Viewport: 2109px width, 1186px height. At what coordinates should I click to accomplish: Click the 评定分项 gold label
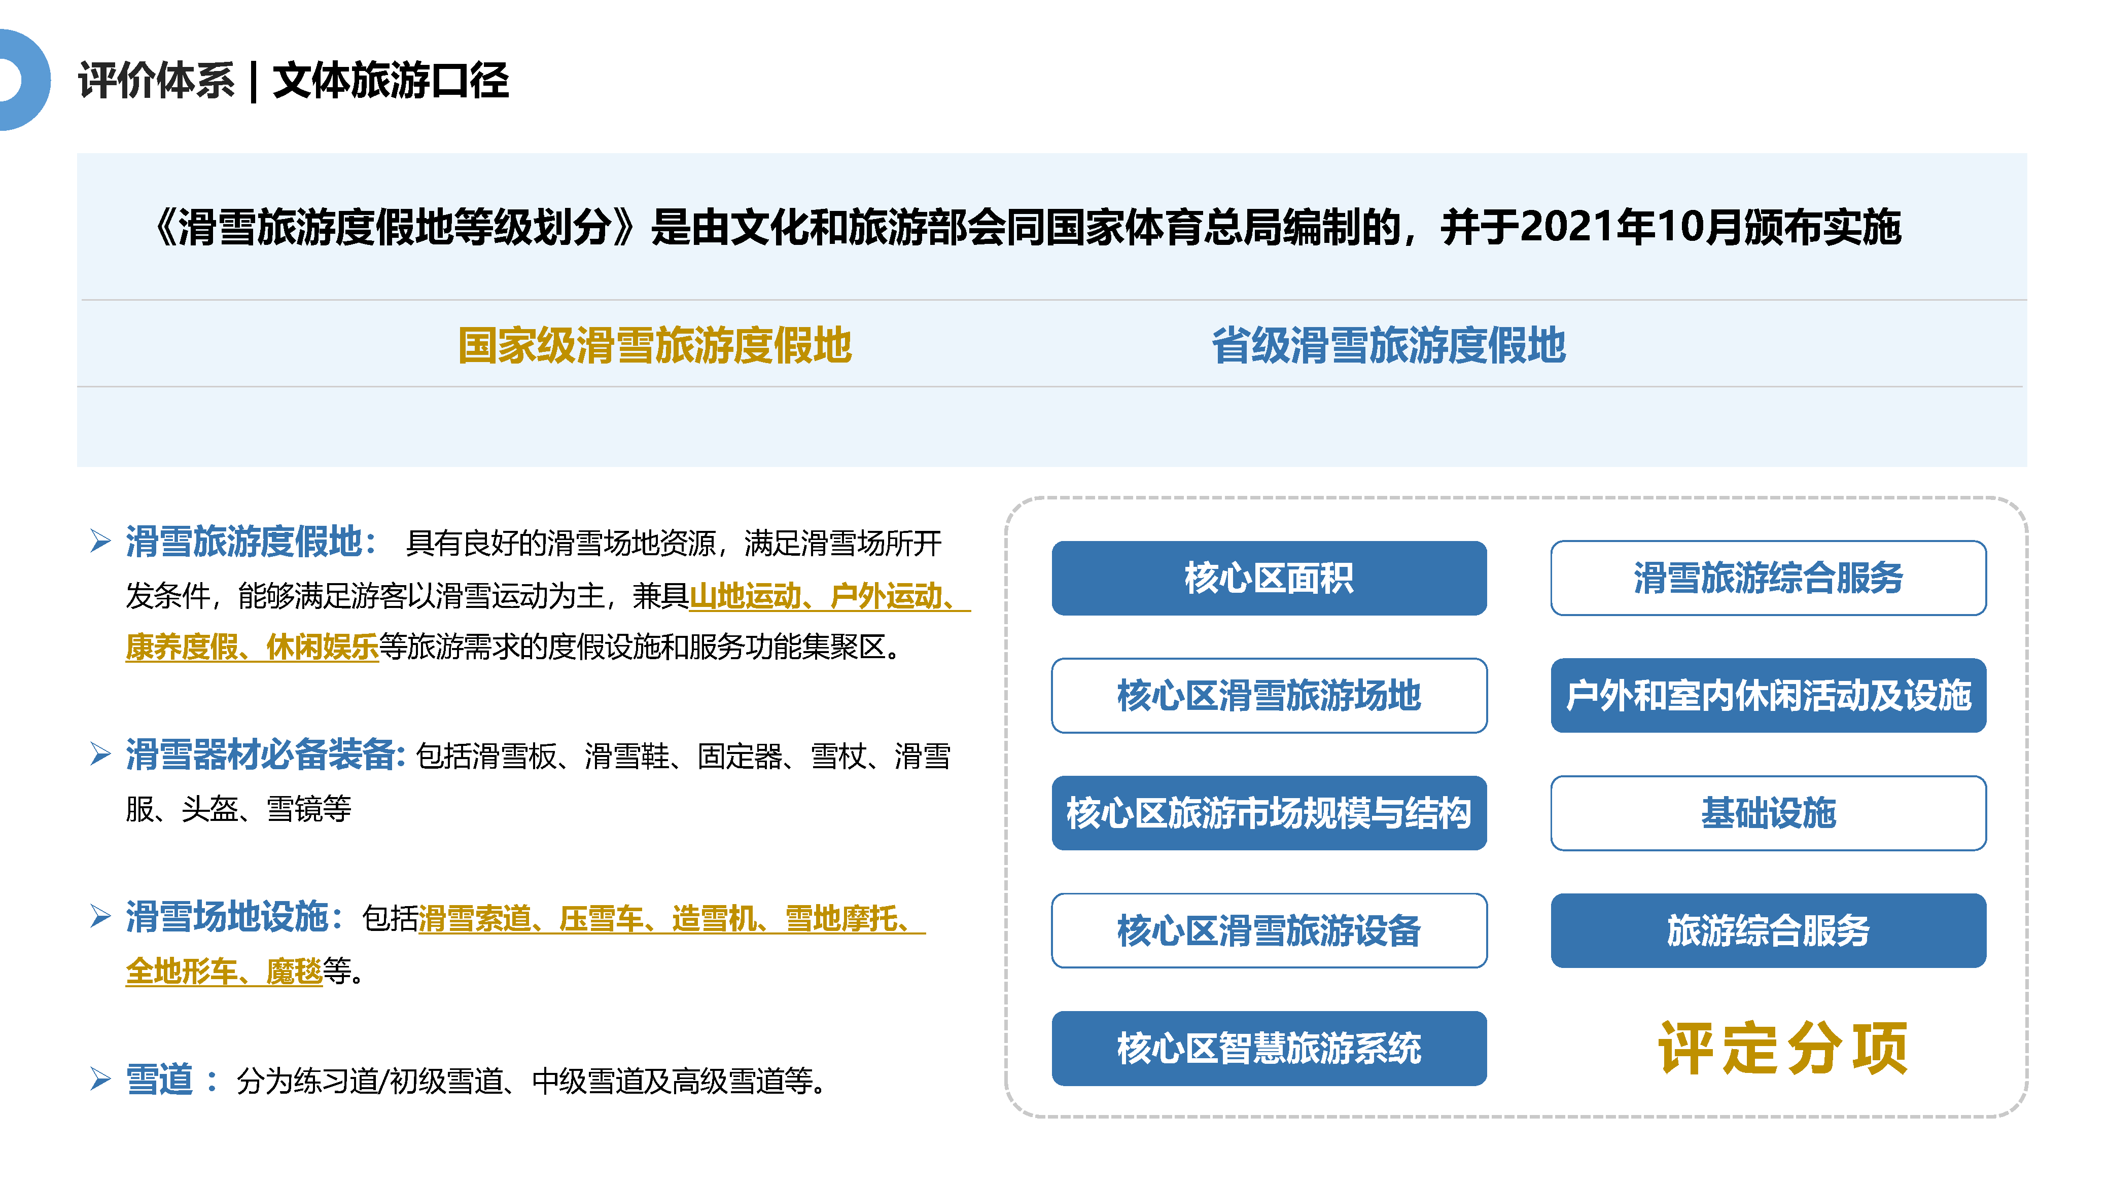pos(1783,1048)
